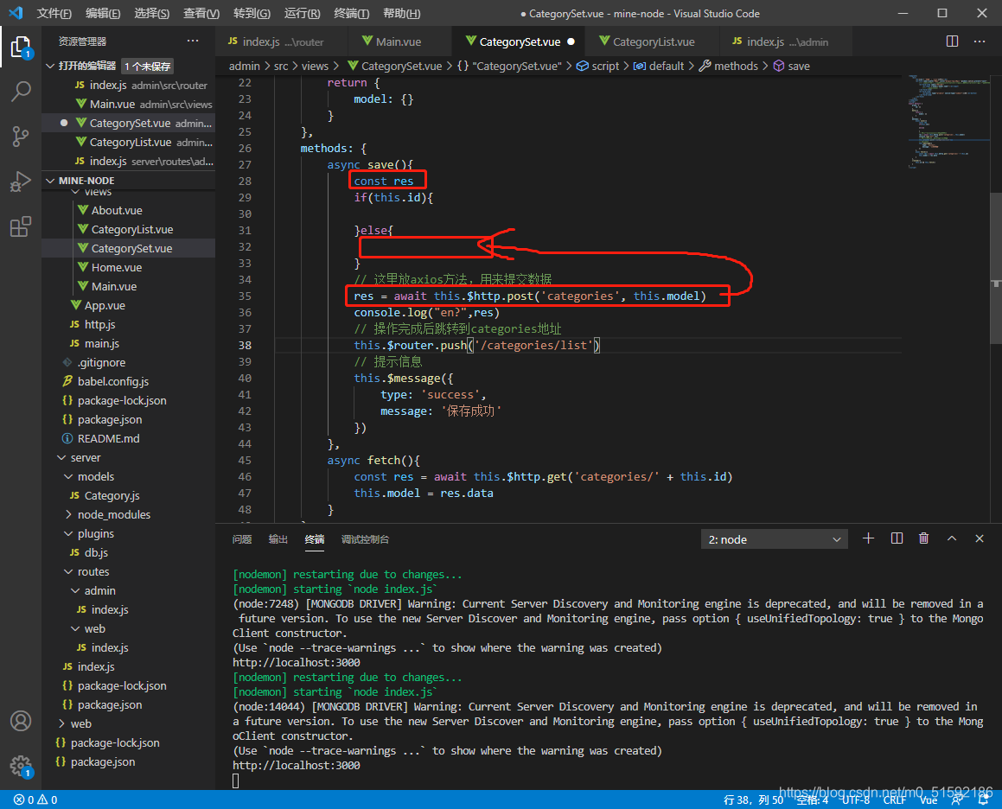This screenshot has width=1002, height=809.
Task: Split the editor to the right
Action: click(x=952, y=41)
